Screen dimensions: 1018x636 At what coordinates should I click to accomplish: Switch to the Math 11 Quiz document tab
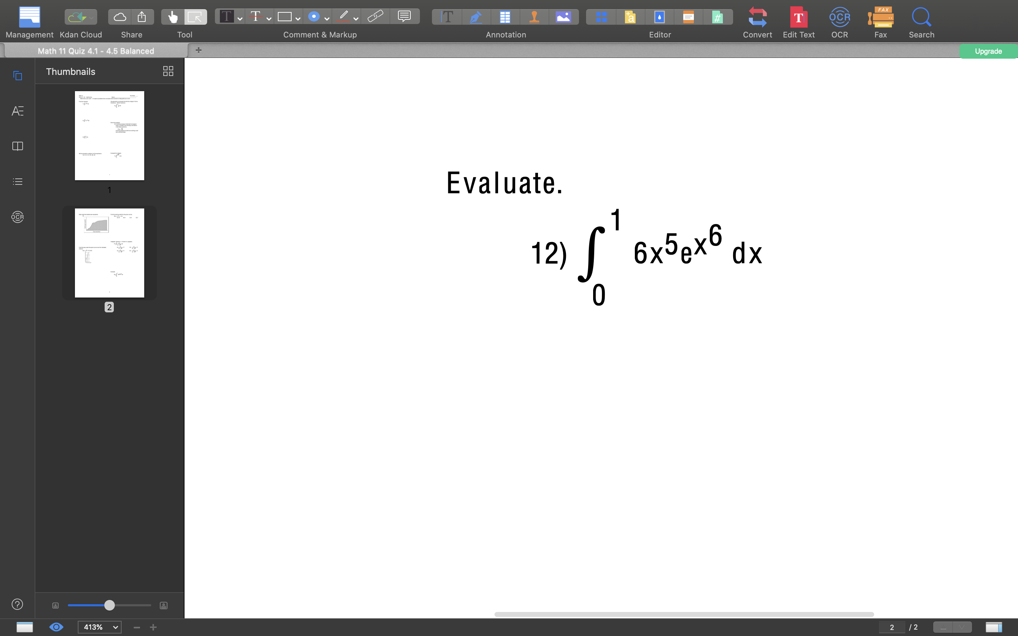click(x=95, y=51)
